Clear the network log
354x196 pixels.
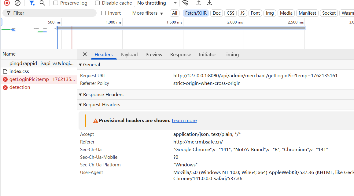click(x=17, y=3)
